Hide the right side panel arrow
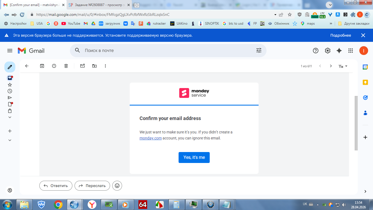 pos(365,191)
